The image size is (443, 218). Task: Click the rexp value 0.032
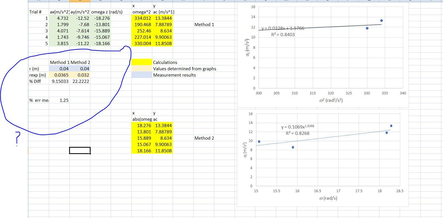click(x=80, y=75)
